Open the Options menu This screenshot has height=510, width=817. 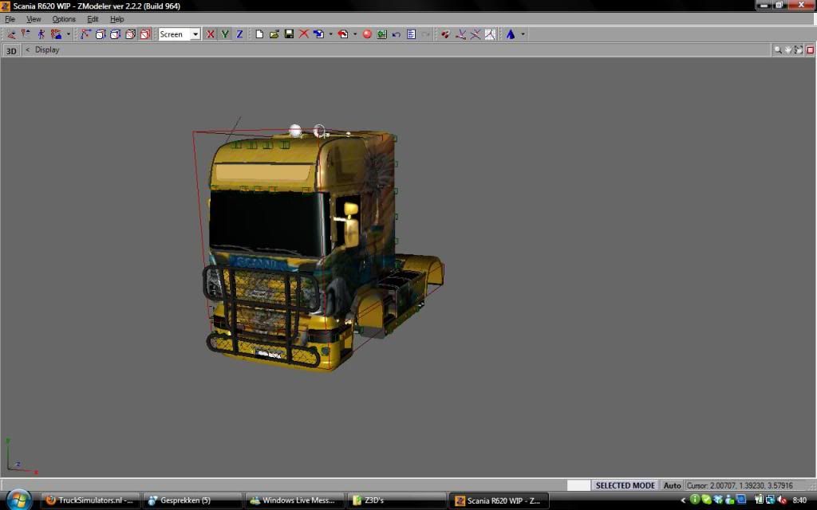click(x=64, y=19)
